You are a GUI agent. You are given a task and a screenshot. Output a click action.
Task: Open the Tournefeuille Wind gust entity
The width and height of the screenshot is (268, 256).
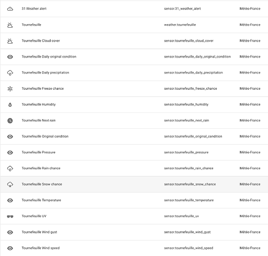134,232
